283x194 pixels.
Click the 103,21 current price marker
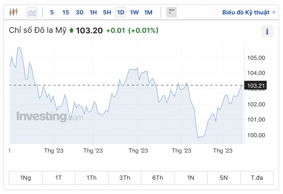[x=255, y=85]
